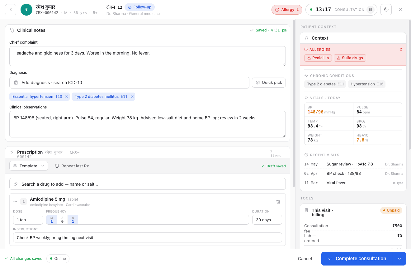Click the Temp 98.4 °F vitals cell
Screen dimensions: 411x268
329,124
